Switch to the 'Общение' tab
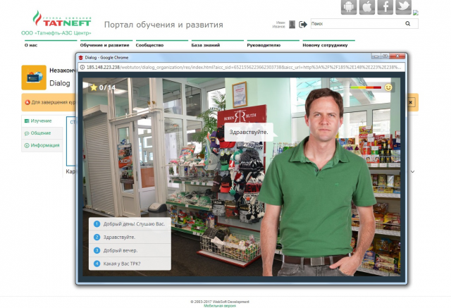The height and width of the screenshot is (308, 451). 42,133
